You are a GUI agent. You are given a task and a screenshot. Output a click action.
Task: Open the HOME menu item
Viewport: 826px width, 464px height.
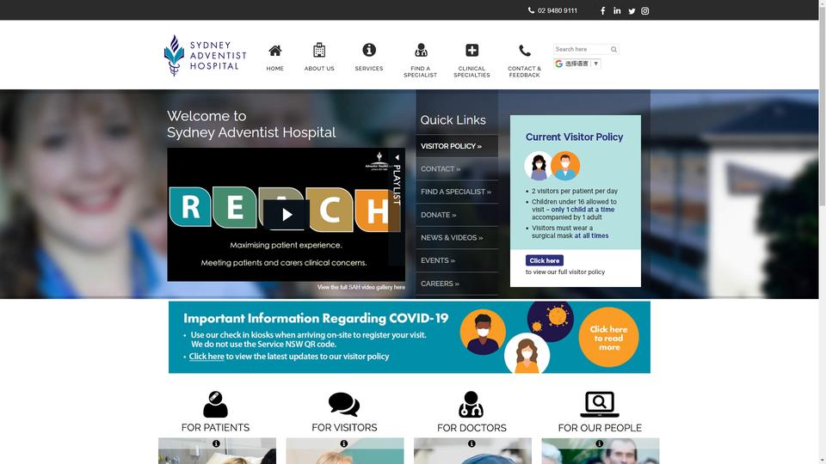[x=275, y=69]
